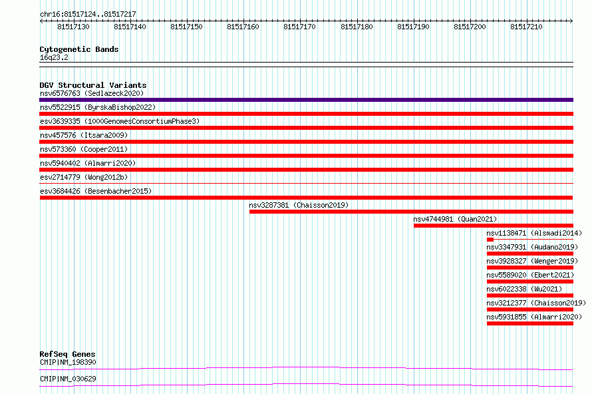
Task: Click nsv5940402 (Almarri2020) variant label
Action: (x=88, y=163)
